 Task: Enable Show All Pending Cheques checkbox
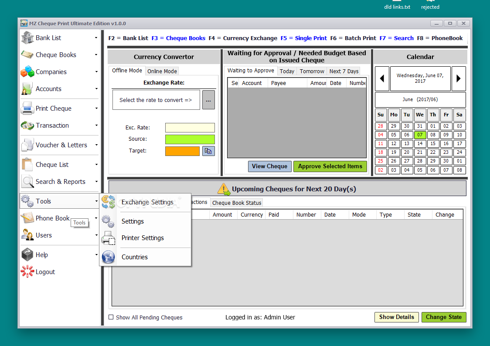(x=111, y=317)
